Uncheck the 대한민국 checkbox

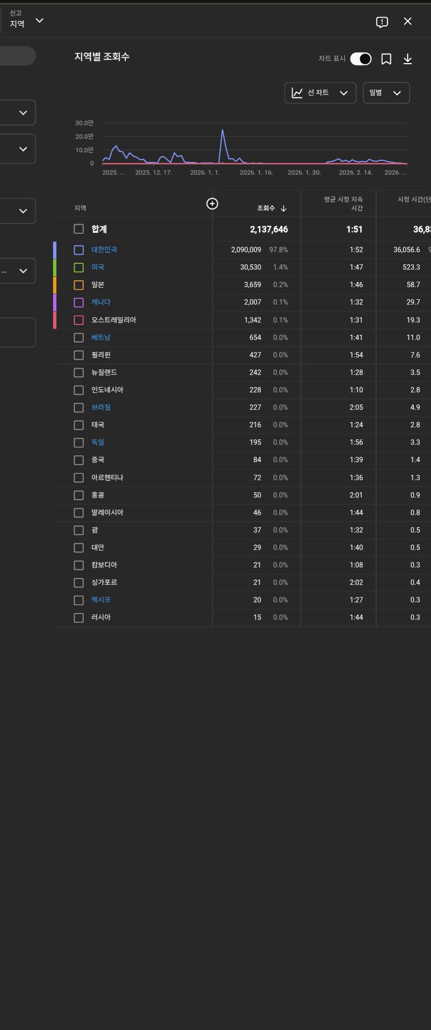78,250
